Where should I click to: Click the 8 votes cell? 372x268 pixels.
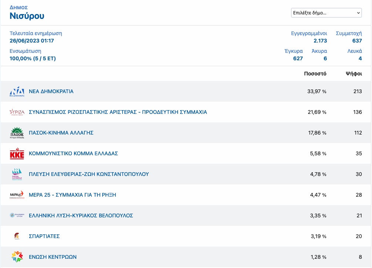tap(361, 257)
